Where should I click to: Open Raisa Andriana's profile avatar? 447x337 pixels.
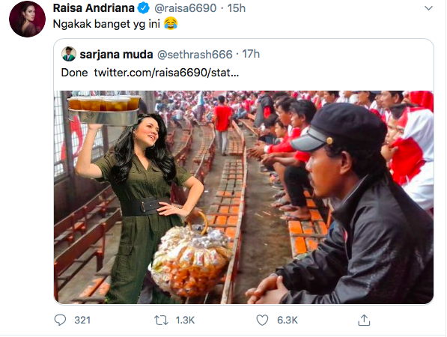point(28,19)
